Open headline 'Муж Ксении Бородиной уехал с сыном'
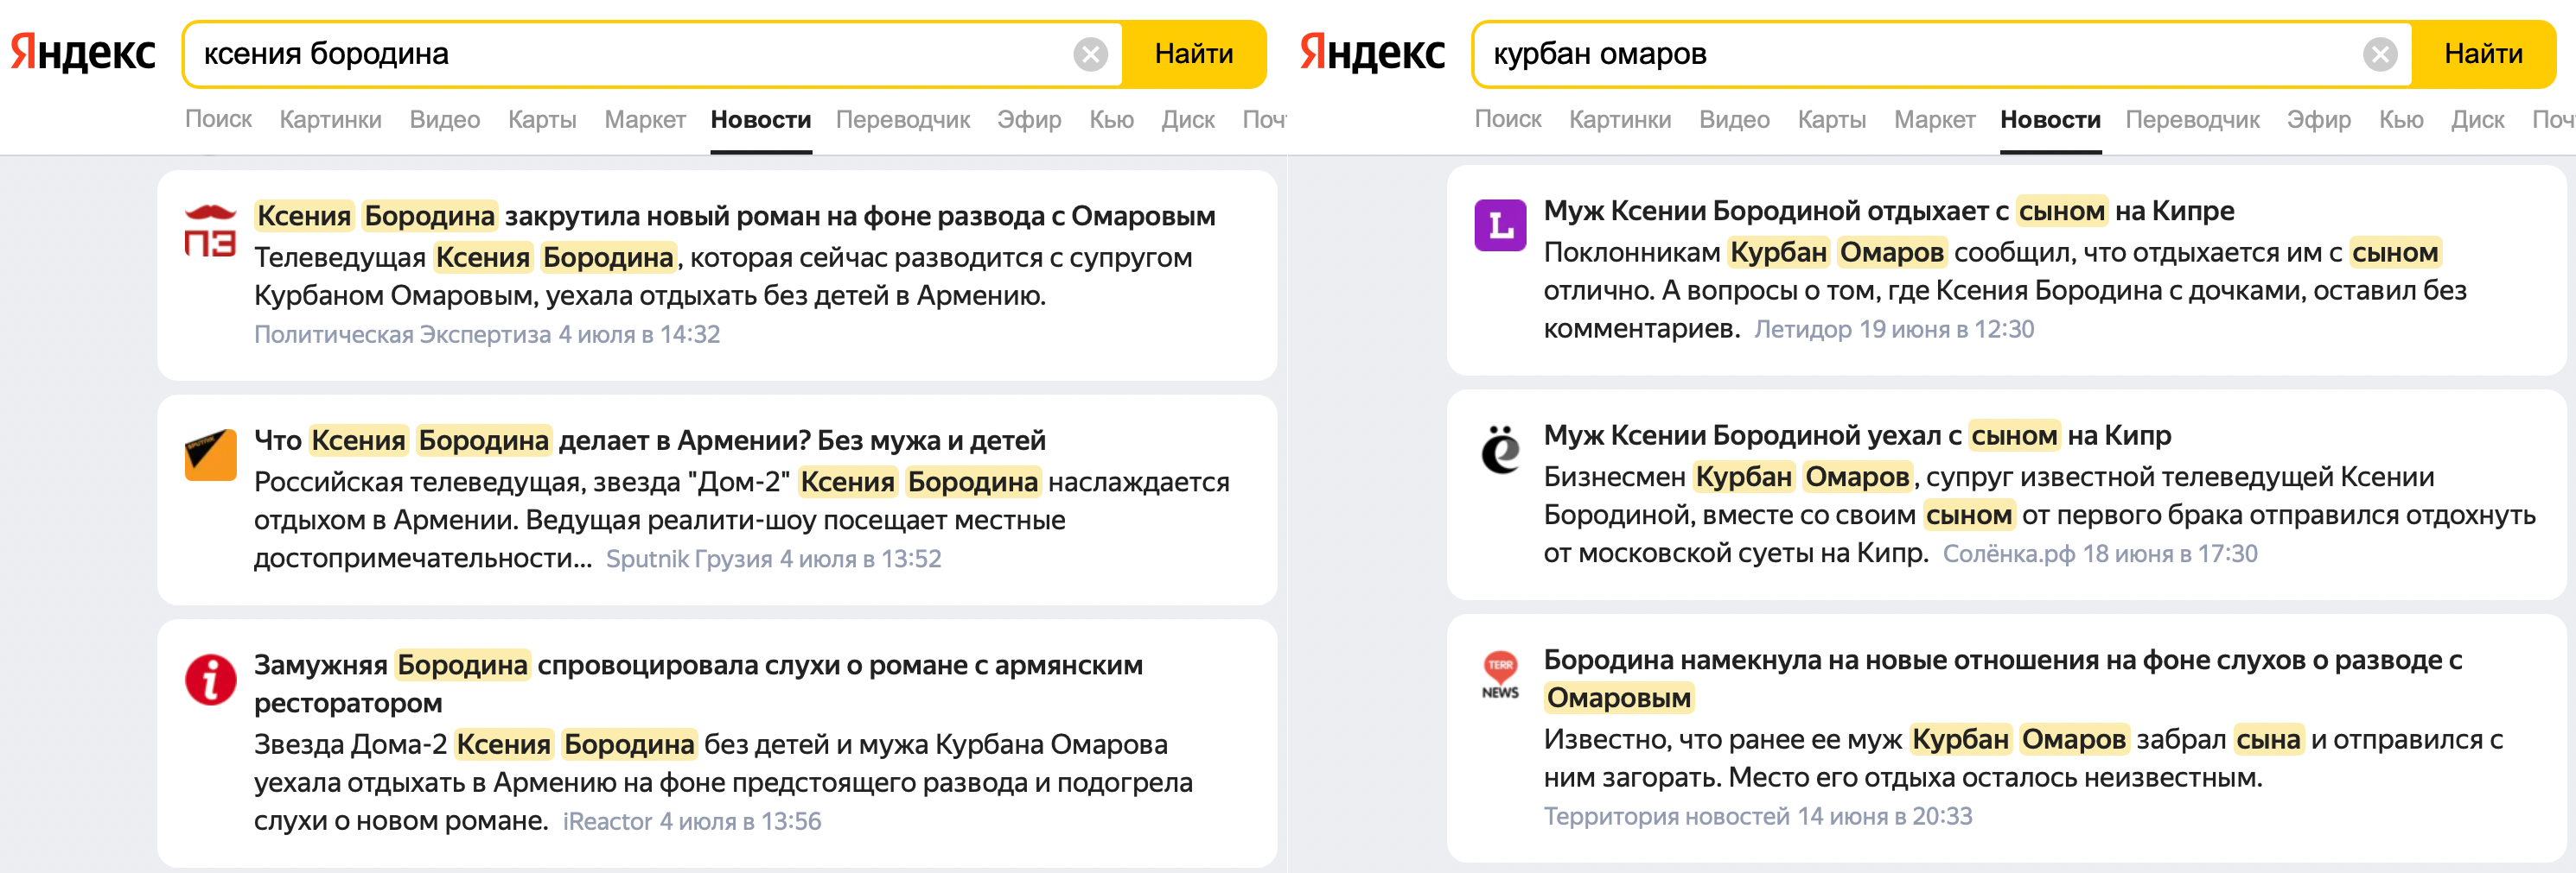Viewport: 2576px width, 873px height. [x=1857, y=435]
